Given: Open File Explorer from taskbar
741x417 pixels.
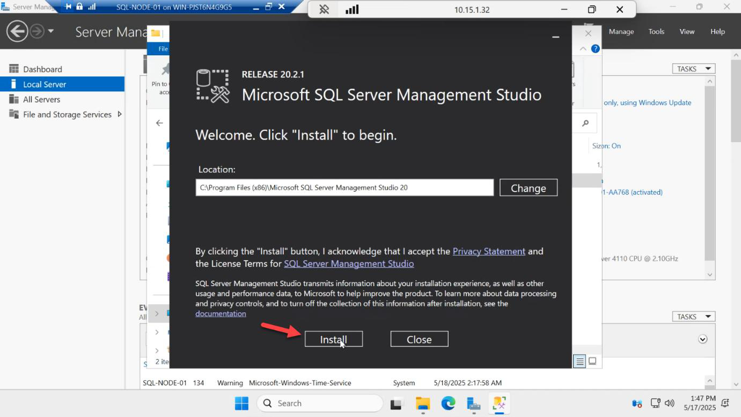Looking at the screenshot, I should (423, 403).
